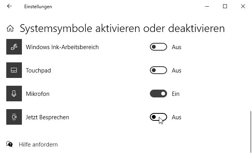The height and width of the screenshot is (159, 252).
Task: Enable the Windows Ink-Arbeitsbereich toggle
Action: [158, 47]
